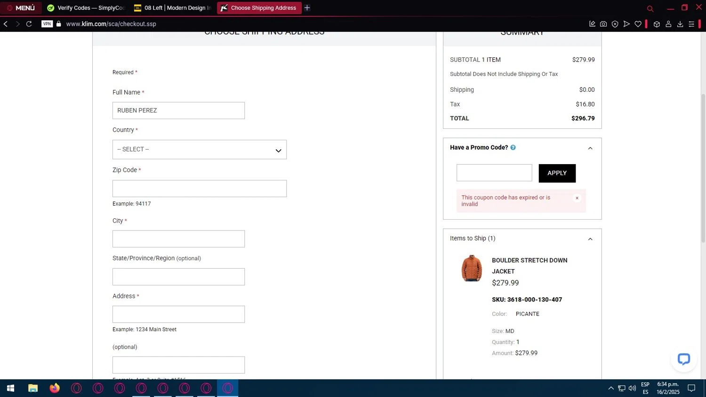The image size is (706, 397).
Task: Click the address bar URL www.klim.com
Action: [x=111, y=24]
